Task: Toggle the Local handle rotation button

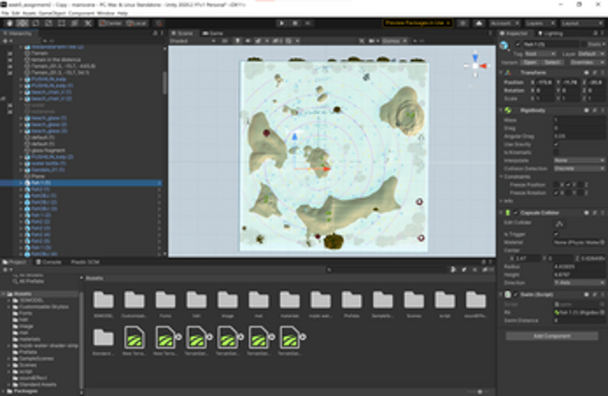Action: click(x=137, y=23)
